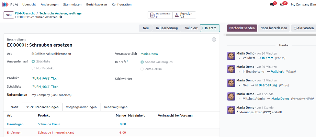The image size is (316, 137).
Task: Open the Änderungen menu
Action: click(49, 4)
